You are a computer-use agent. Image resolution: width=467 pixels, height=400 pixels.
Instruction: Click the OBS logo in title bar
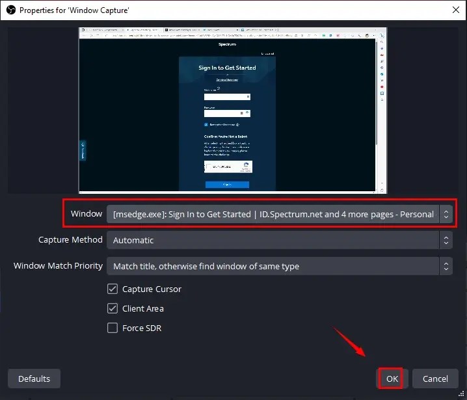pyautogui.click(x=11, y=10)
